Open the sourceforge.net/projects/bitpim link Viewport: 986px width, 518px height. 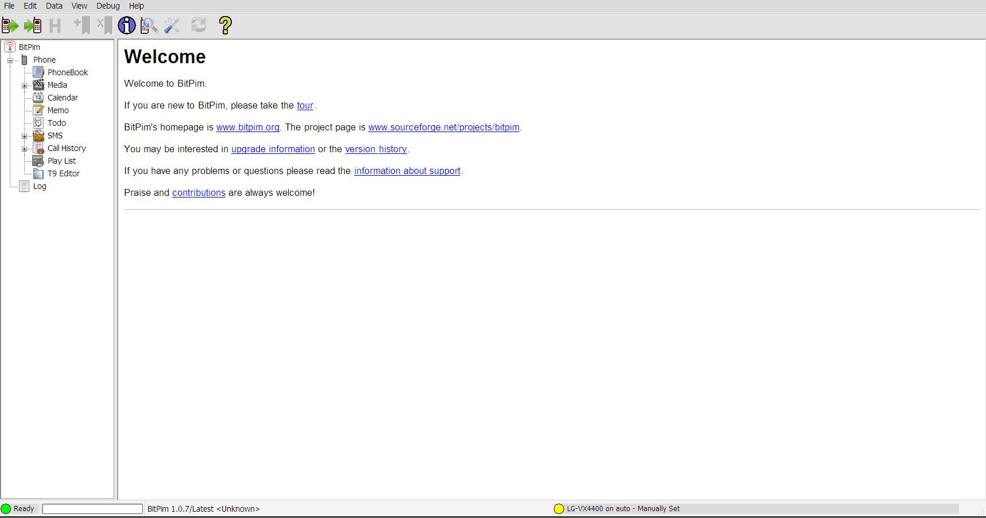[444, 127]
